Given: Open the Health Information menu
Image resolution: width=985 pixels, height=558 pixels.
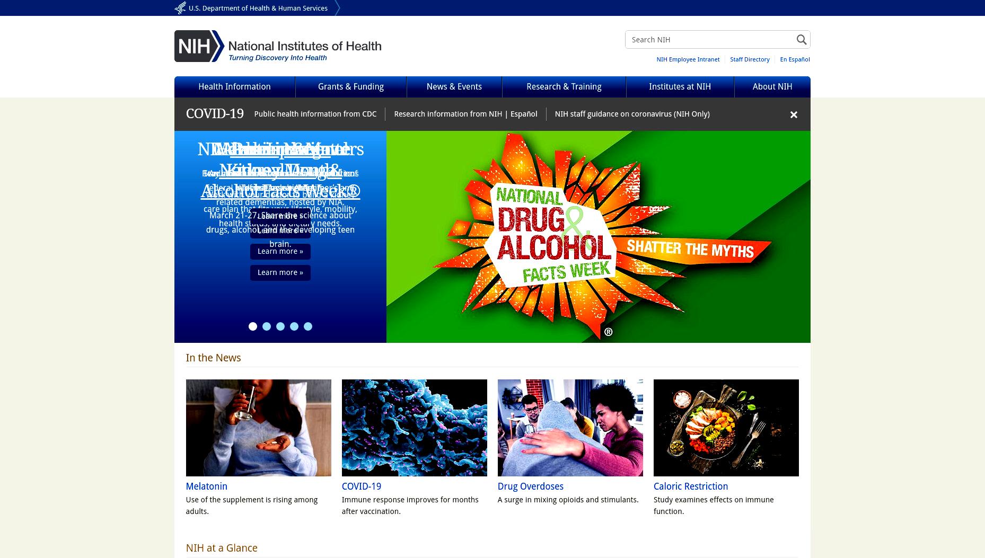Looking at the screenshot, I should pos(234,87).
